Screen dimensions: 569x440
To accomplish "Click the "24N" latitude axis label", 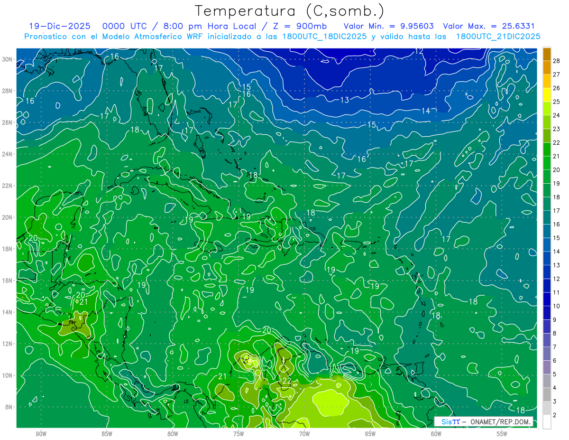I will point(8,154).
